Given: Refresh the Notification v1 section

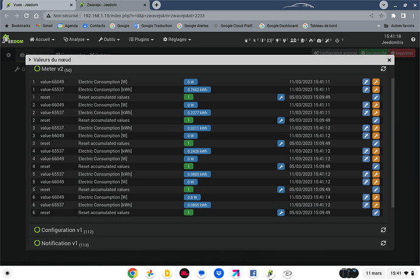Looking at the screenshot, I should 383,243.
